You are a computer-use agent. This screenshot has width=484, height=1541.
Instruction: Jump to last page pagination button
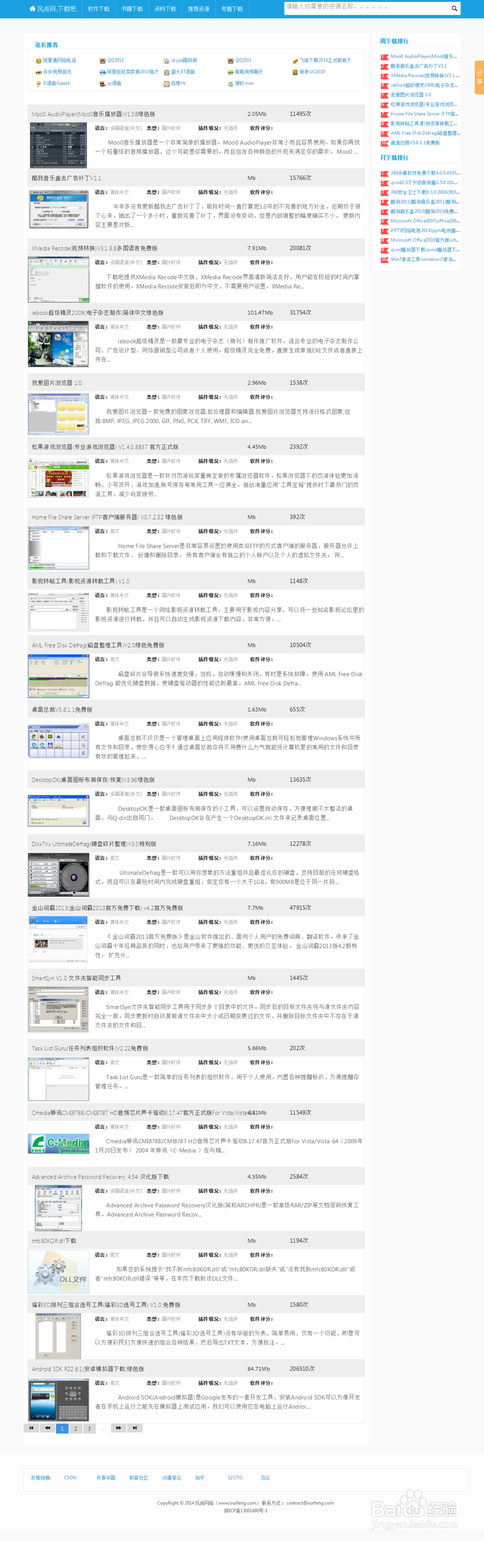tap(135, 1428)
